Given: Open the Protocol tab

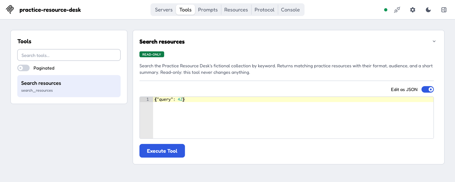Looking at the screenshot, I should pos(264,10).
